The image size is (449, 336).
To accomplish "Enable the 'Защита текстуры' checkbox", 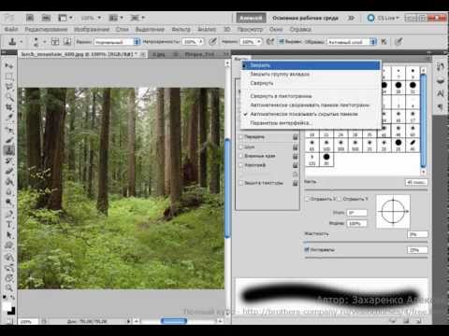I will tap(240, 183).
